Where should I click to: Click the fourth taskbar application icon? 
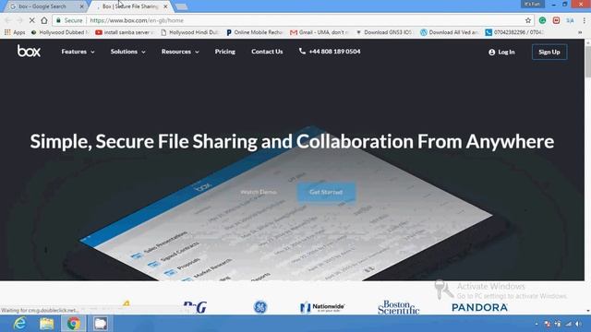101,324
